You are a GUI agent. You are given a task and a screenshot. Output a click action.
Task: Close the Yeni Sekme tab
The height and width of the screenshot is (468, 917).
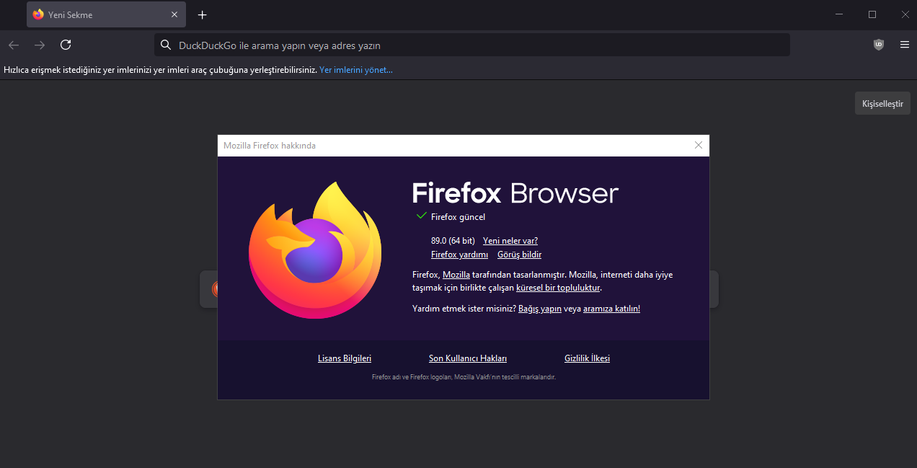[174, 14]
